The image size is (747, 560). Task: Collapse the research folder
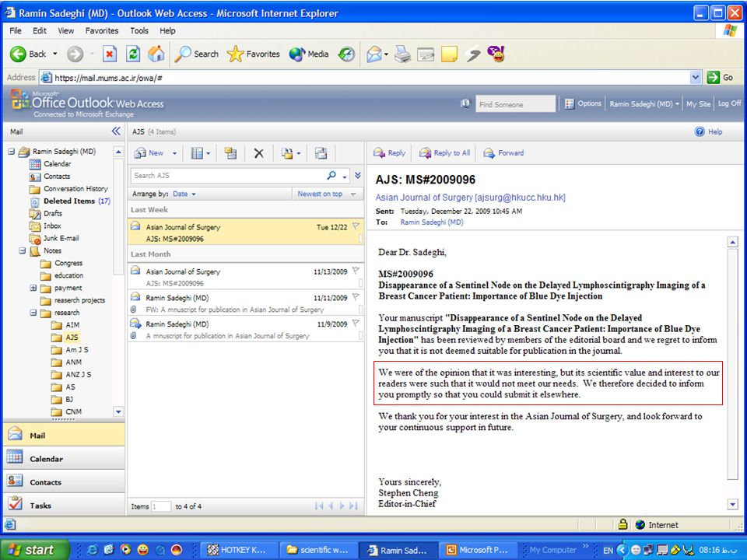33,313
